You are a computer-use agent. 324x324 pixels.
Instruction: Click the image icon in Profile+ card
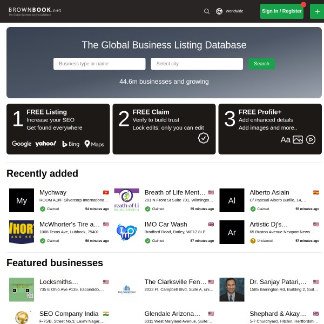pos(298,140)
